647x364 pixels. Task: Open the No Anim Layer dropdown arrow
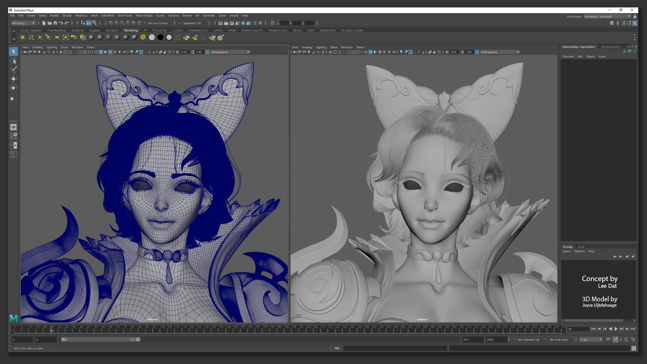[x=545, y=339]
